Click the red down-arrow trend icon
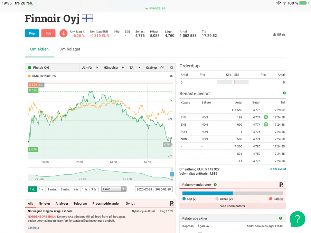 63,33
